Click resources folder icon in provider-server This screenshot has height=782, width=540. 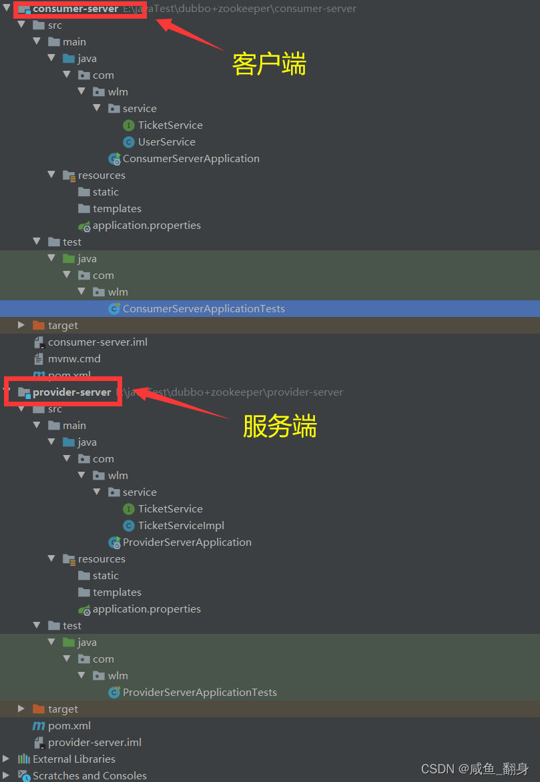(x=69, y=559)
